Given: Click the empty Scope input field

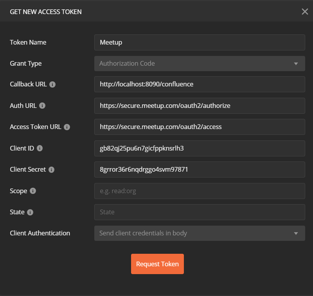Looking at the screenshot, I should (x=200, y=191).
